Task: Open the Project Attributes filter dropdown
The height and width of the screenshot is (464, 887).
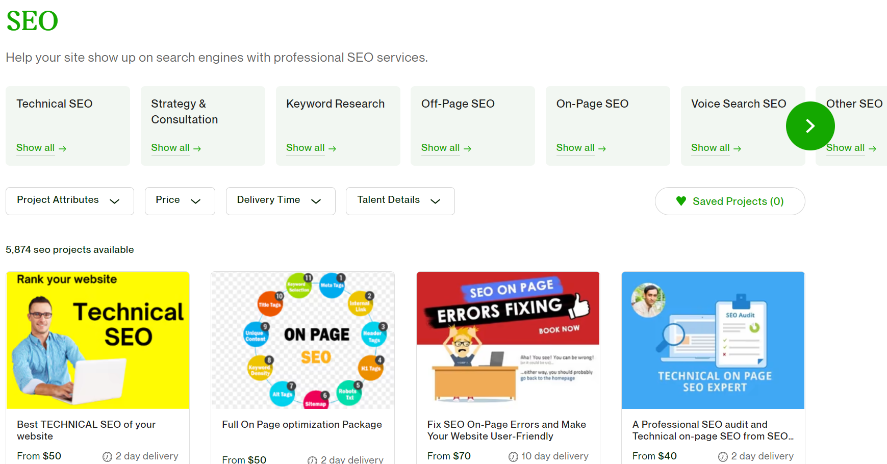Action: tap(69, 200)
